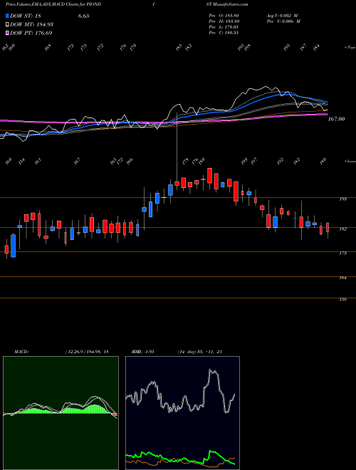Click the '<Lows' label at right edge
356x470 pixels.
click(350, 162)
